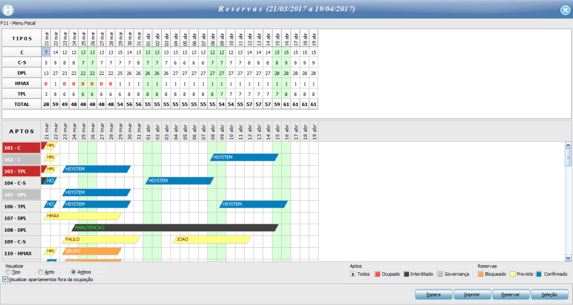Select the Tipo radio button
This screenshot has height=305, width=573.
8,272
